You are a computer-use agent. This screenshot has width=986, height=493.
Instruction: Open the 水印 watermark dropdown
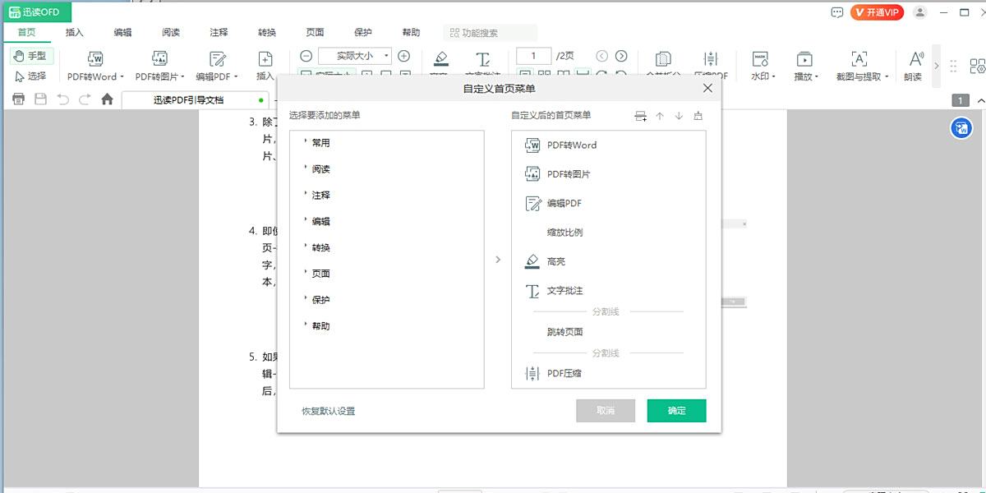762,66
